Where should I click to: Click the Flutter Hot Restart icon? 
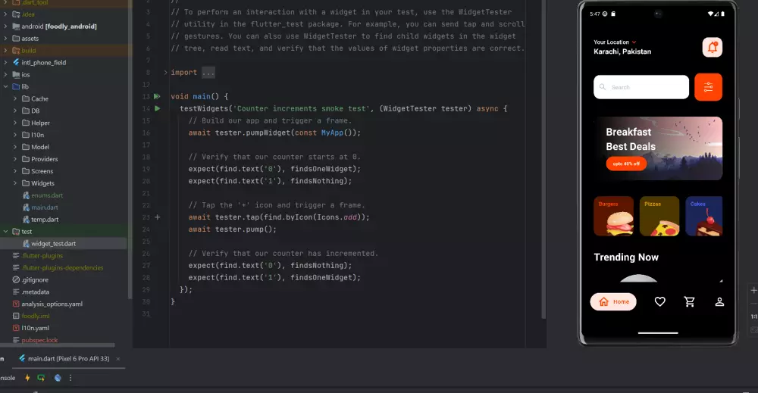41,378
